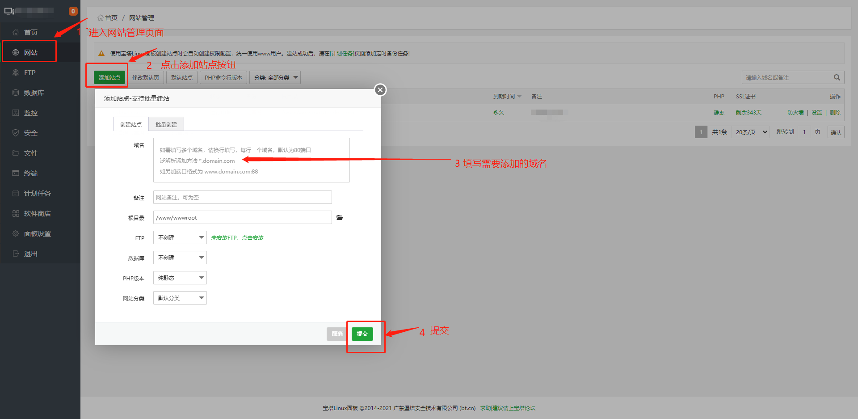
Task: Open the 数据库 creation dropdown
Action: pos(180,258)
